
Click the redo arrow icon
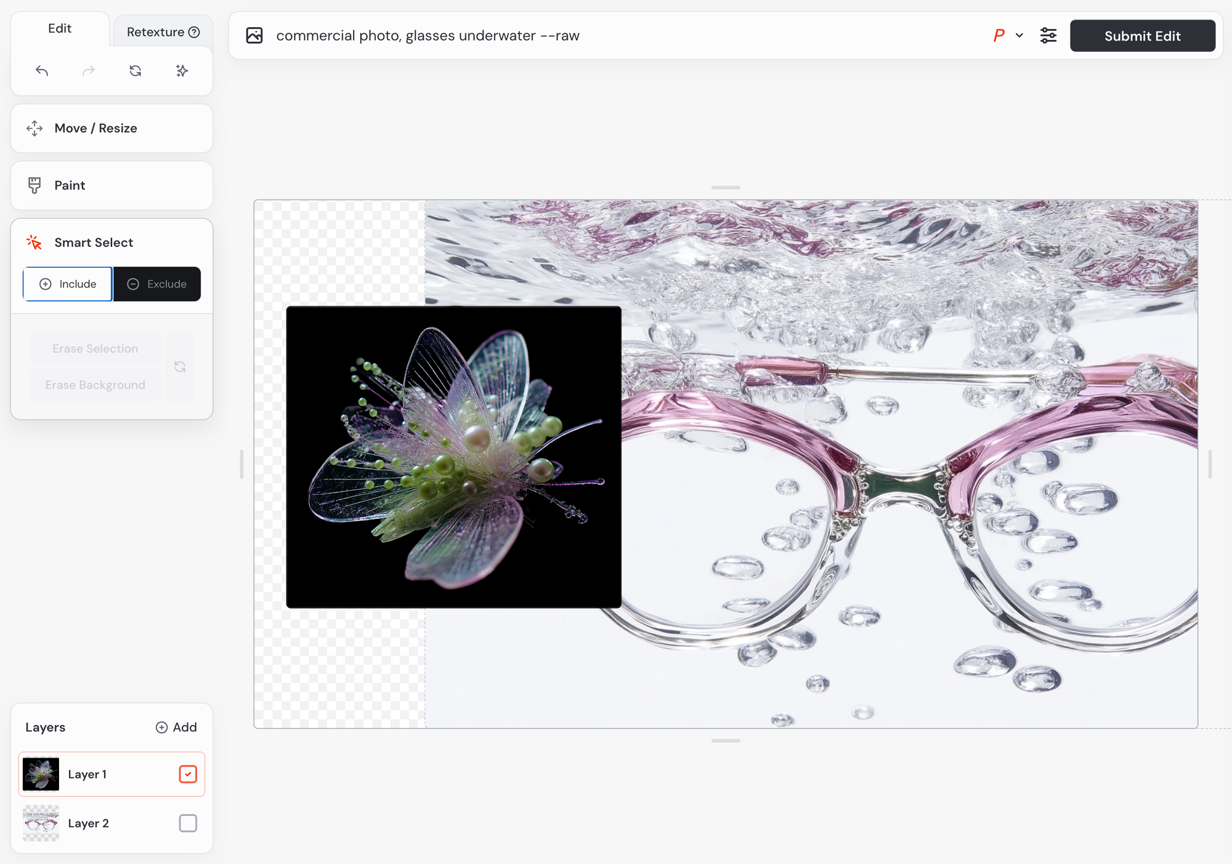89,71
